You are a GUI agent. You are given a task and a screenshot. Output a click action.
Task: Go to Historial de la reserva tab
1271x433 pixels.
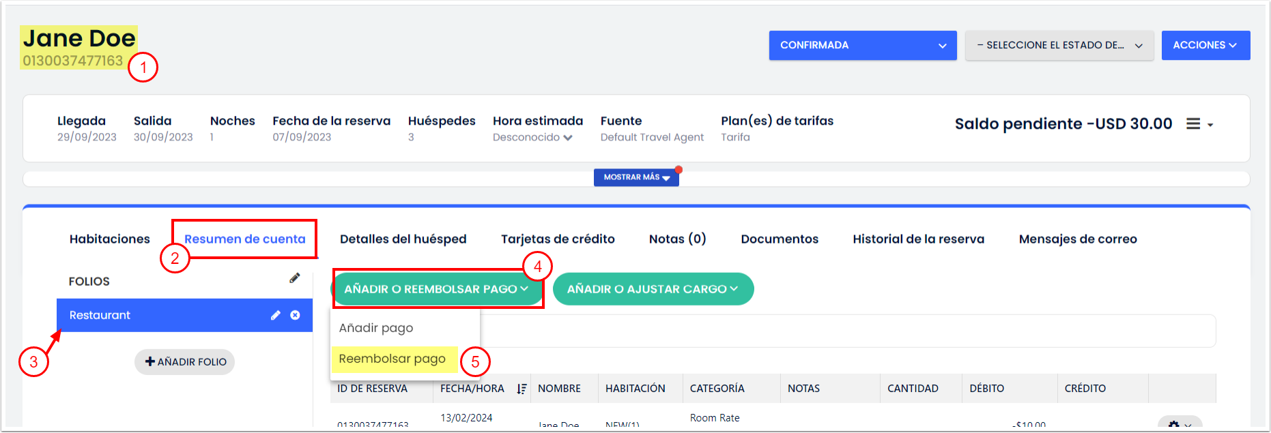918,239
